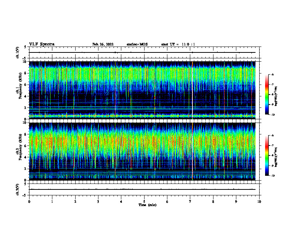Click the time axis tick label "3"
292x226 pixels.
[x=98, y=202]
